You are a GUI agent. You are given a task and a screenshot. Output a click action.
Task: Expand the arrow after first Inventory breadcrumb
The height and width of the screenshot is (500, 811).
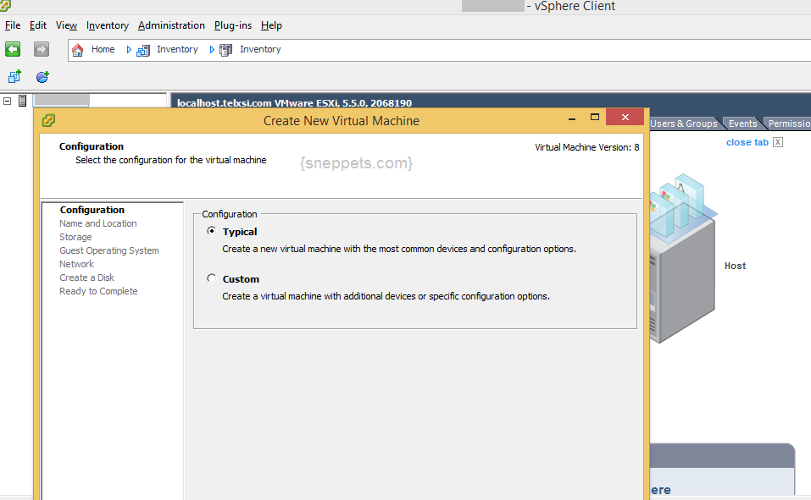coord(212,50)
